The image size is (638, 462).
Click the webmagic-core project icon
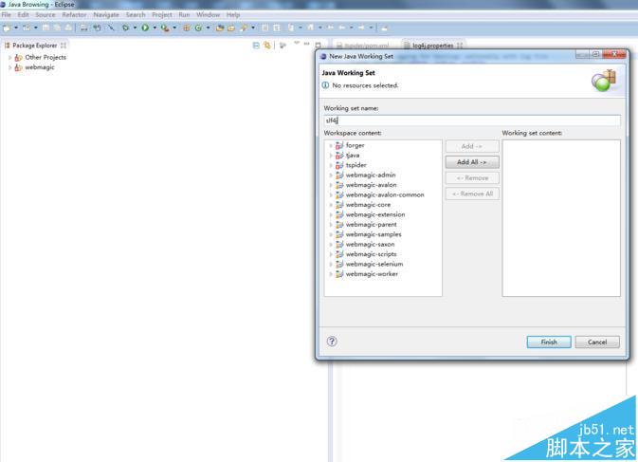[x=339, y=205]
